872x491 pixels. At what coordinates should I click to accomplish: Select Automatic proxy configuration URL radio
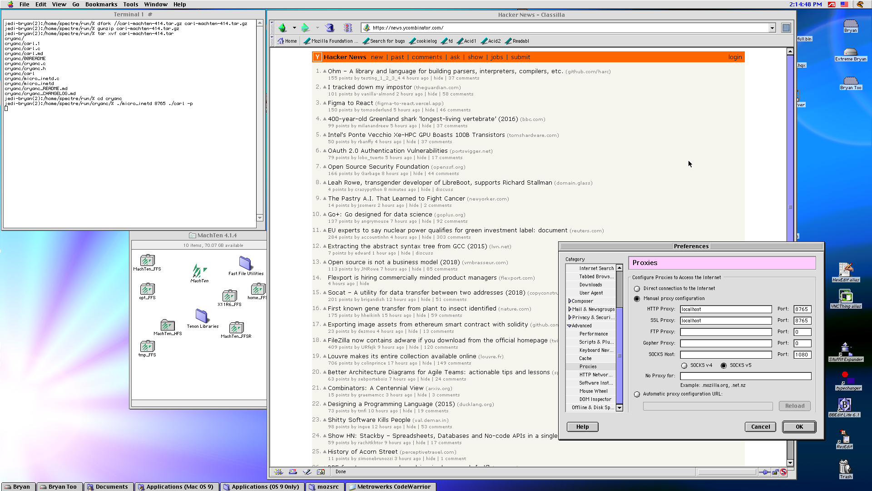(637, 394)
